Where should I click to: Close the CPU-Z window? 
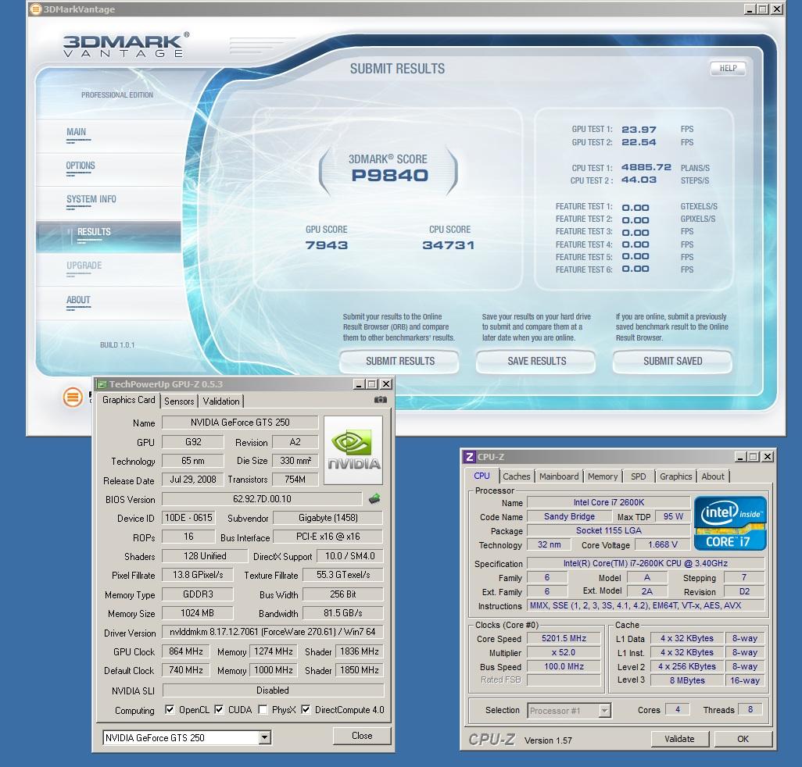(768, 457)
